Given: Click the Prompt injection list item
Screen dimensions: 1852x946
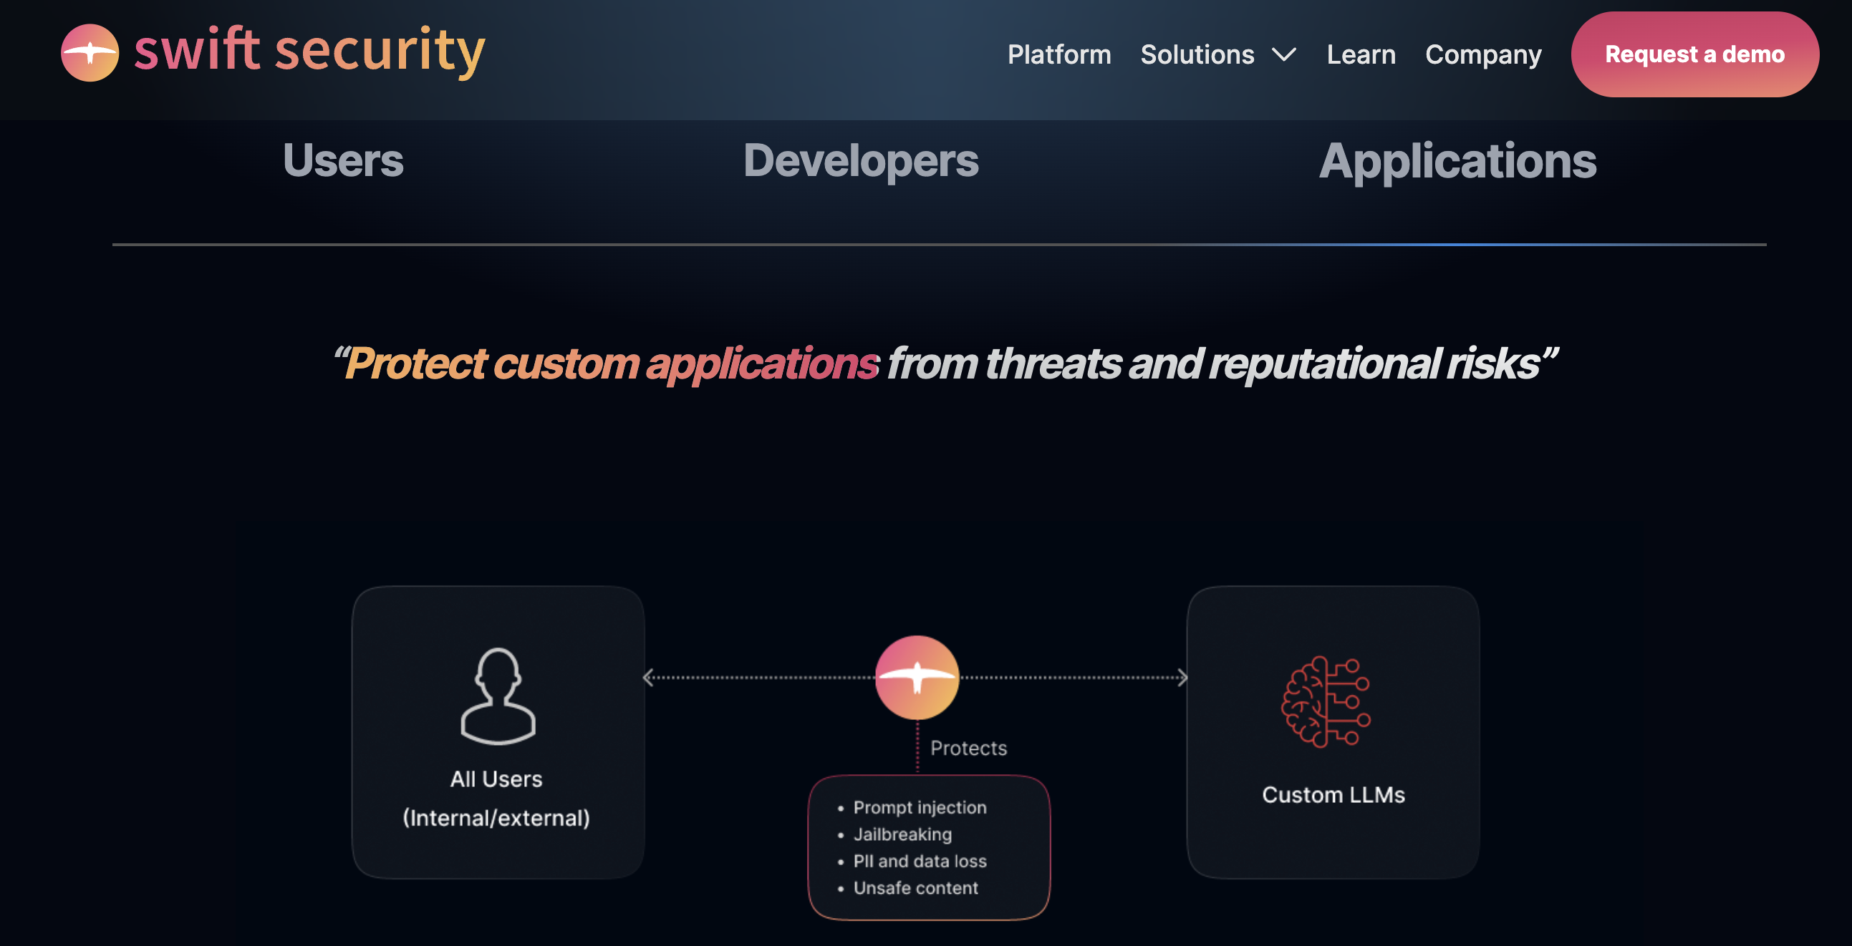Looking at the screenshot, I should coord(919,807).
